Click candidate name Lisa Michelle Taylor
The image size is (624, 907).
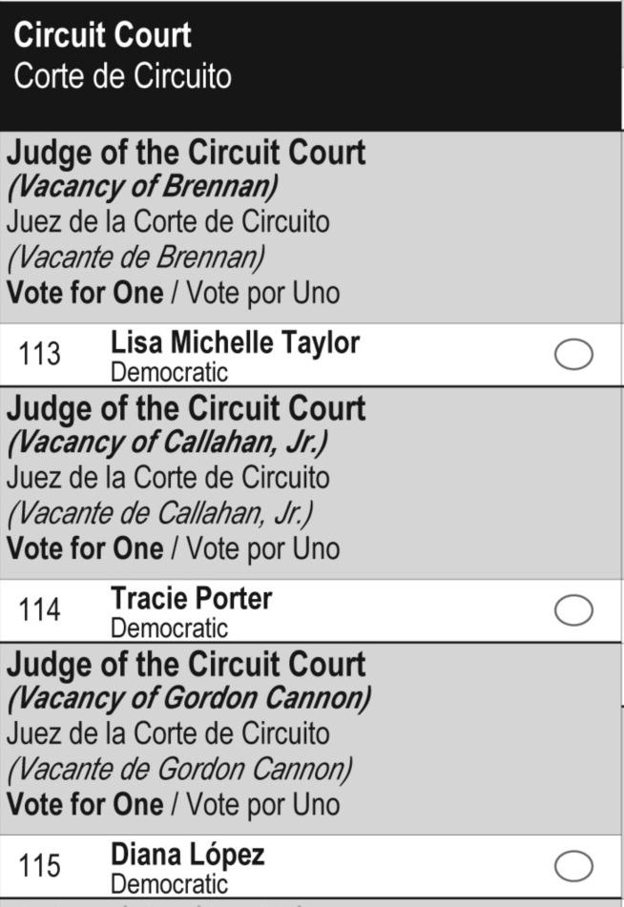235,342
